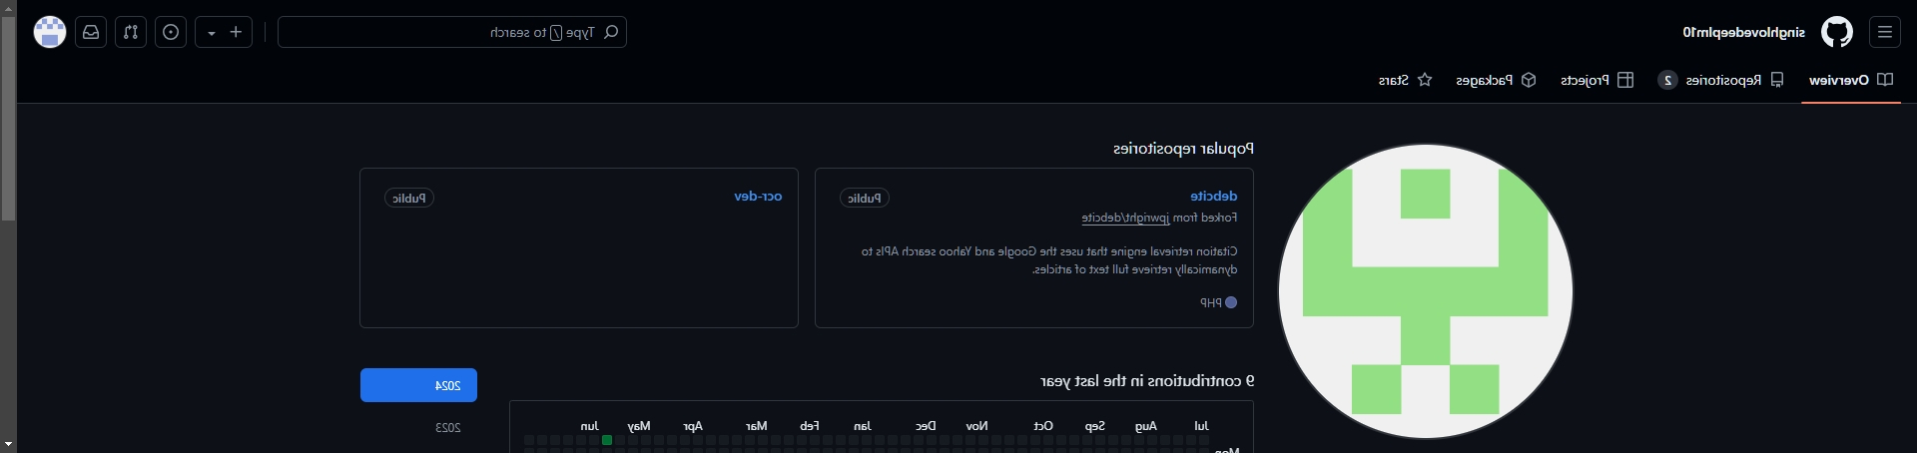Click the large profile avatar image
1917x453 pixels.
coord(1426,291)
